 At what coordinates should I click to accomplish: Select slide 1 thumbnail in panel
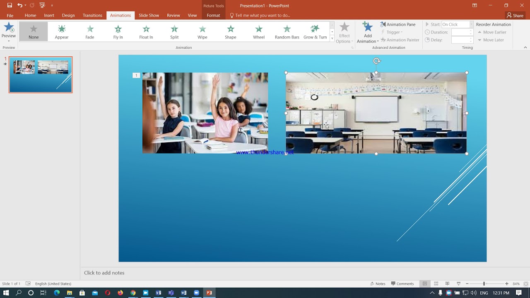(41, 74)
